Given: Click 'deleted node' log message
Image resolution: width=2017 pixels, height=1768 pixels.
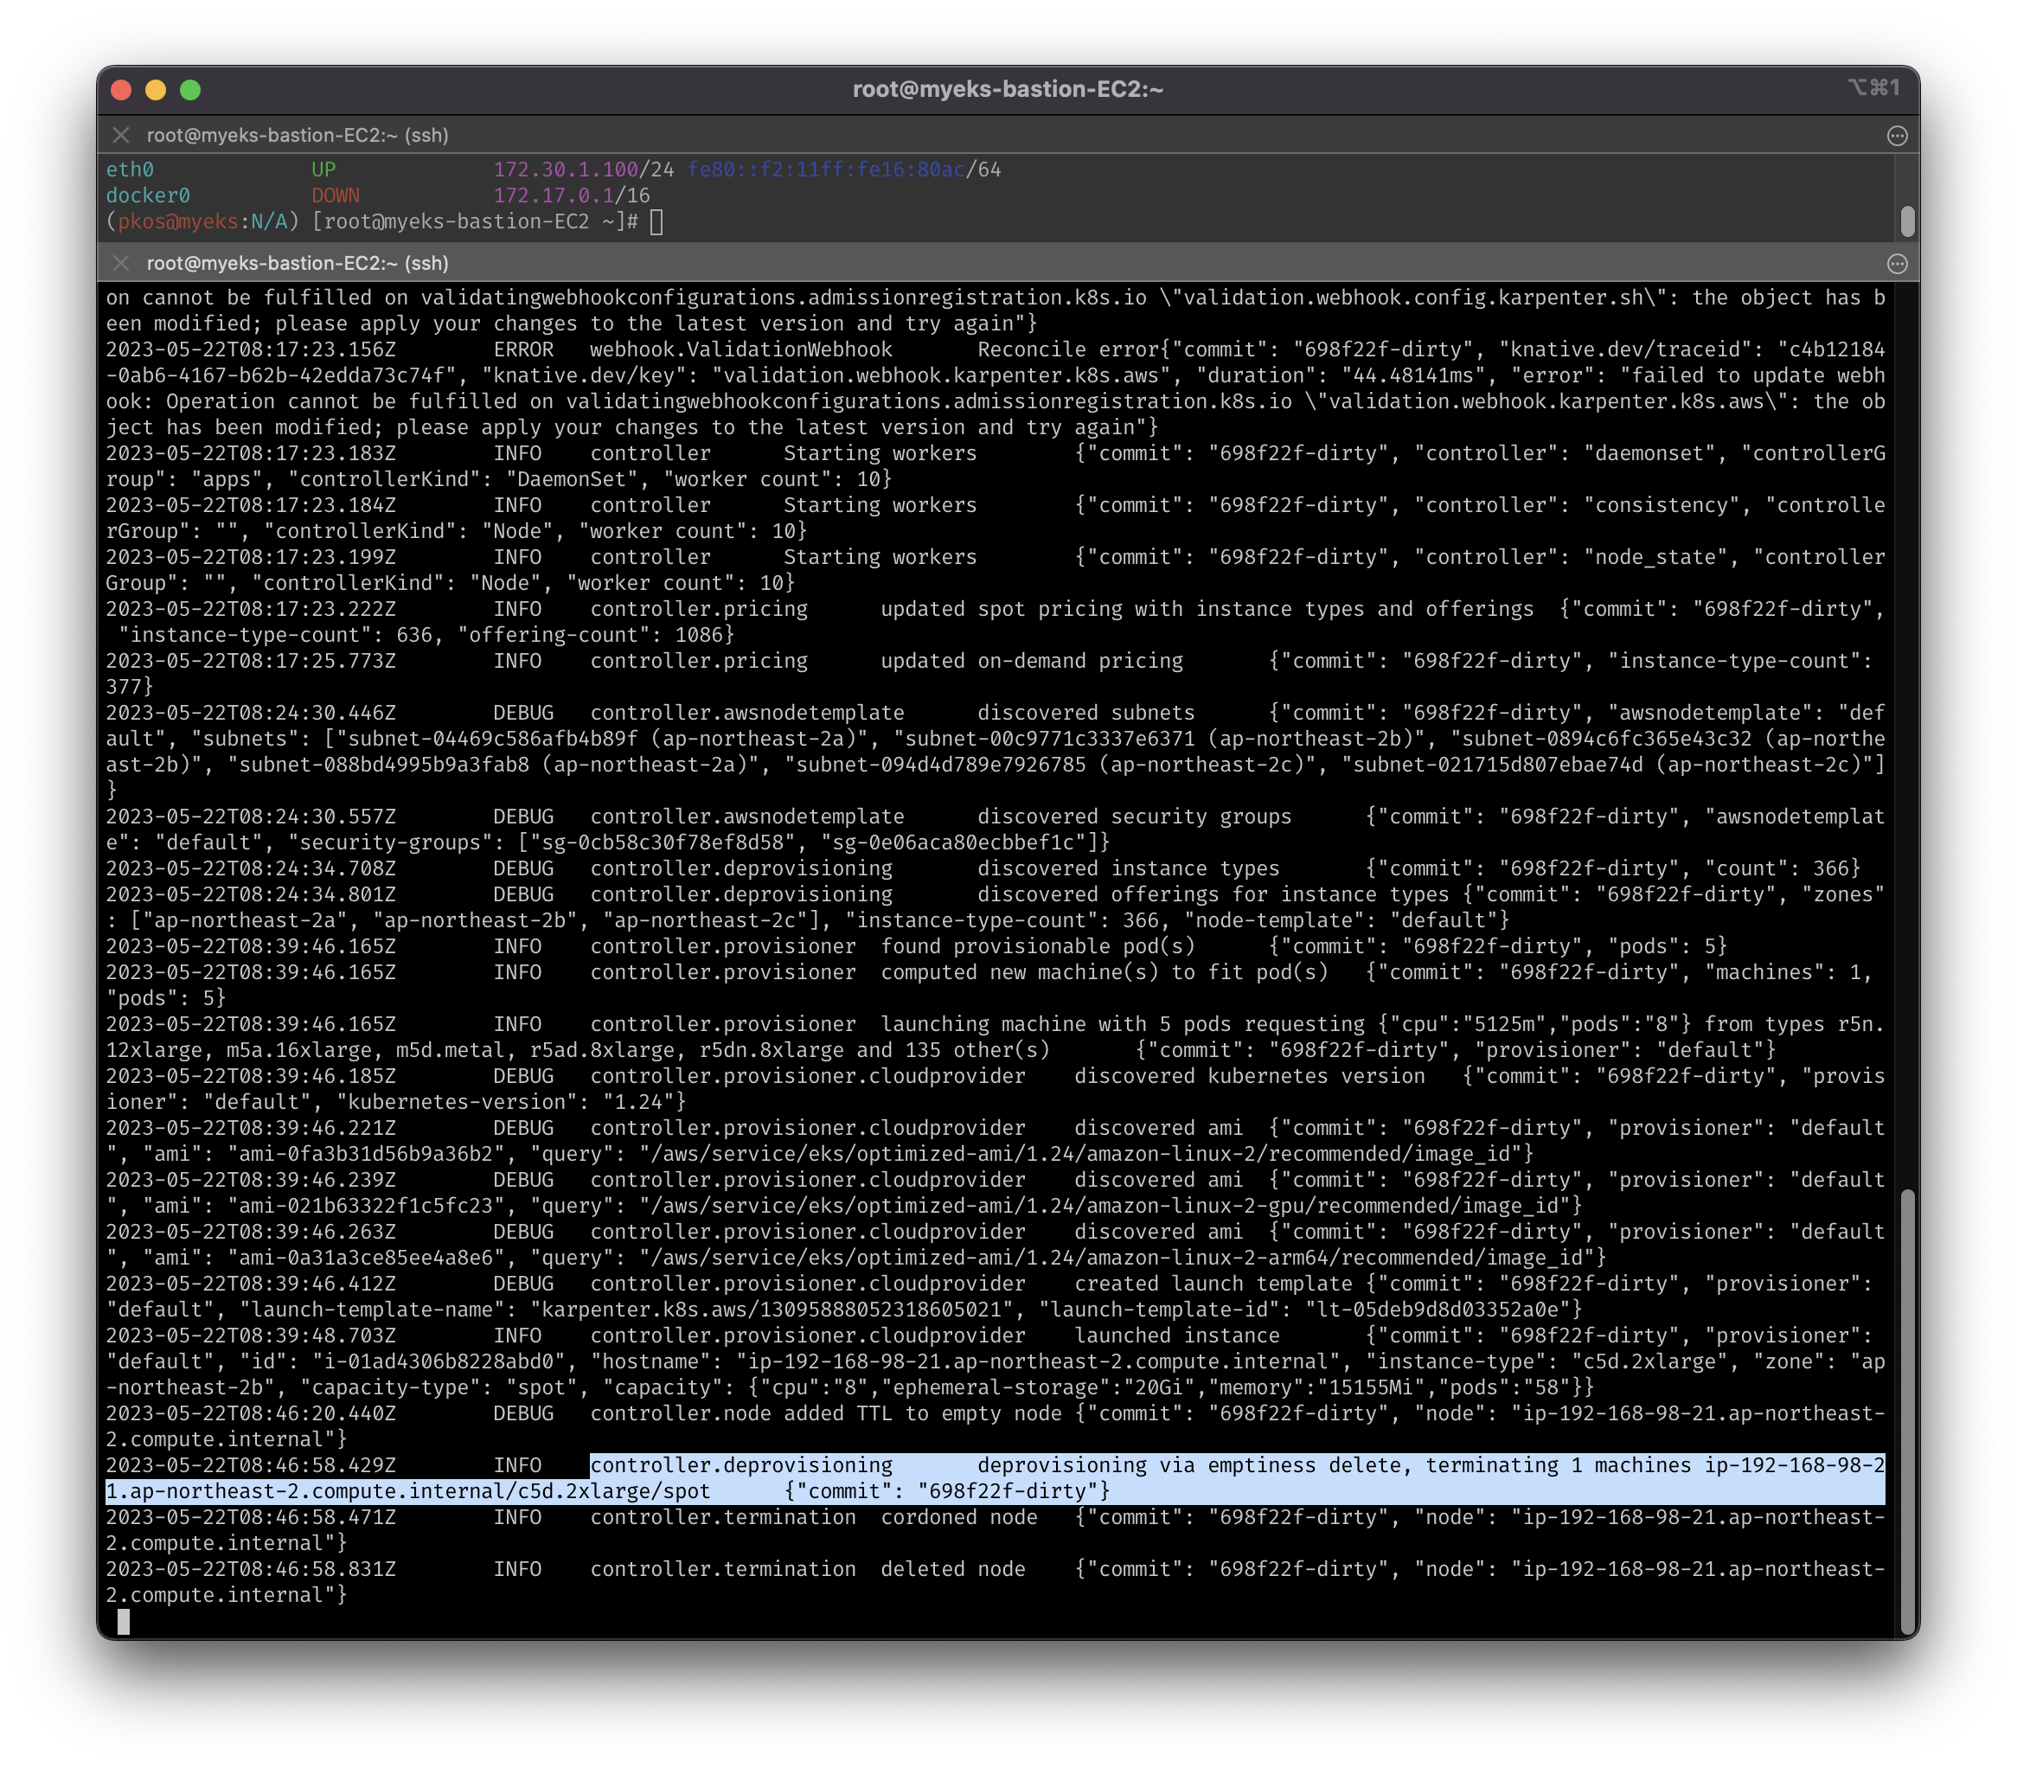Looking at the screenshot, I should (x=953, y=1569).
